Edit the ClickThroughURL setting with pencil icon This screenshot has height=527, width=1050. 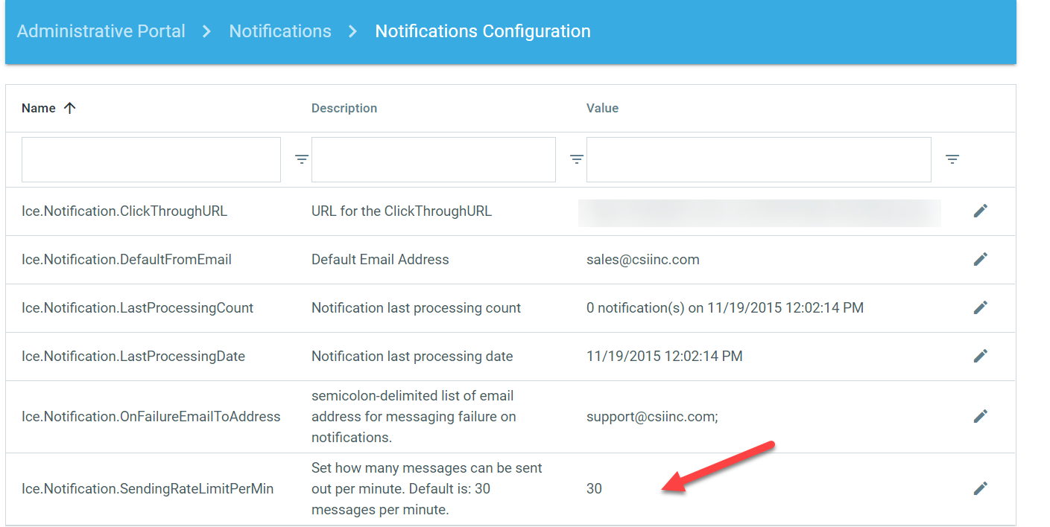click(980, 211)
